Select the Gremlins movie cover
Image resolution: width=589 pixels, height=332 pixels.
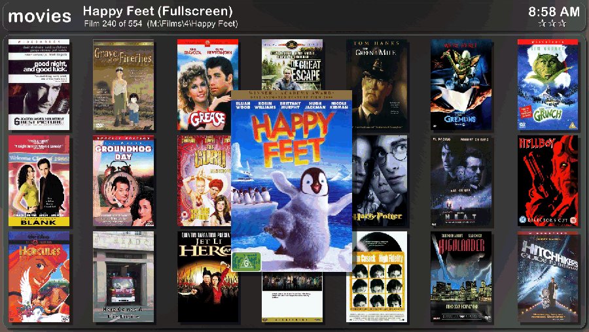[461, 85]
